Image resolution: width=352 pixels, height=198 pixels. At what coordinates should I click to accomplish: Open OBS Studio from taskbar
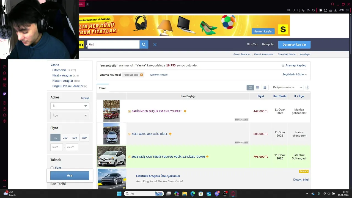(x=225, y=194)
